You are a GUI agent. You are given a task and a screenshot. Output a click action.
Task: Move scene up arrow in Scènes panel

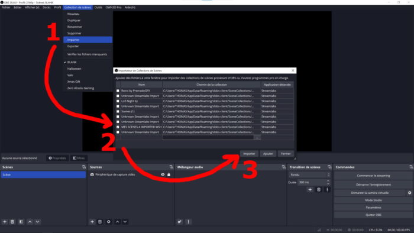(x=30, y=222)
